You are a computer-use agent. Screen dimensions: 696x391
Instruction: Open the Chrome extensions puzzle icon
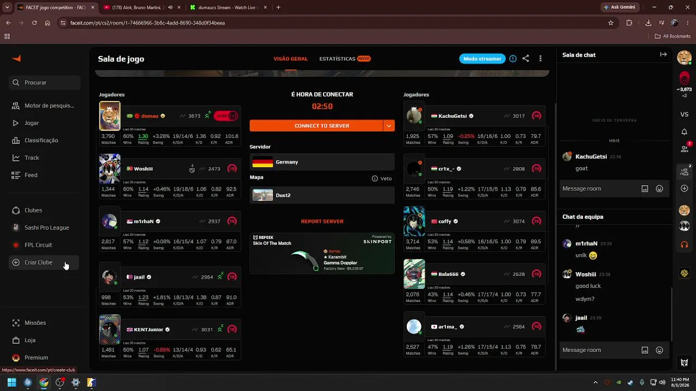[x=629, y=23]
